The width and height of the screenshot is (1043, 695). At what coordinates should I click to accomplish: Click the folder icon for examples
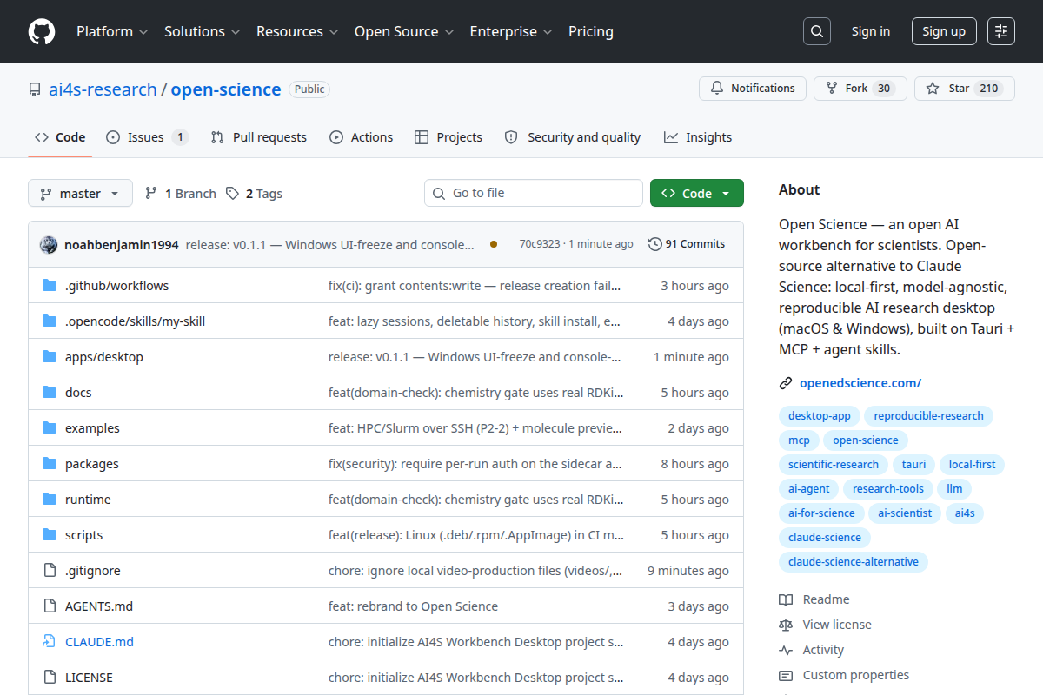tap(50, 428)
